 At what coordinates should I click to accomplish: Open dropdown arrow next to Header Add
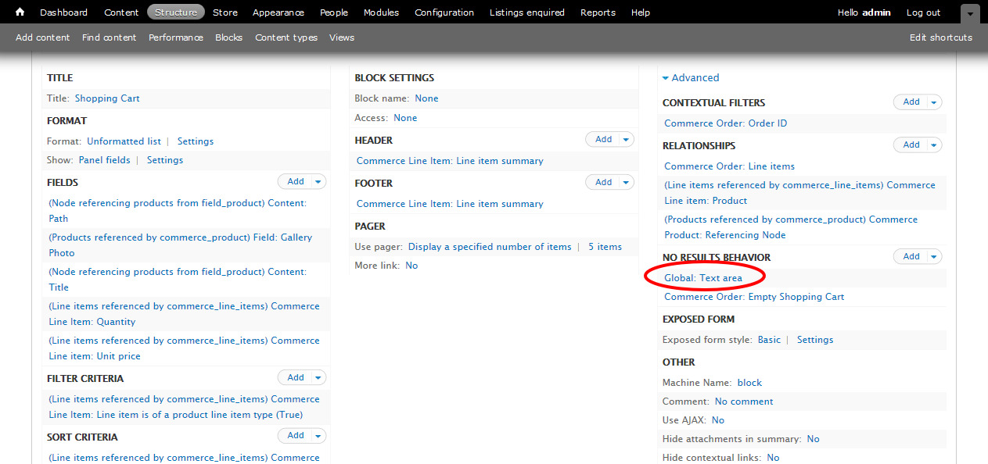pyautogui.click(x=626, y=139)
